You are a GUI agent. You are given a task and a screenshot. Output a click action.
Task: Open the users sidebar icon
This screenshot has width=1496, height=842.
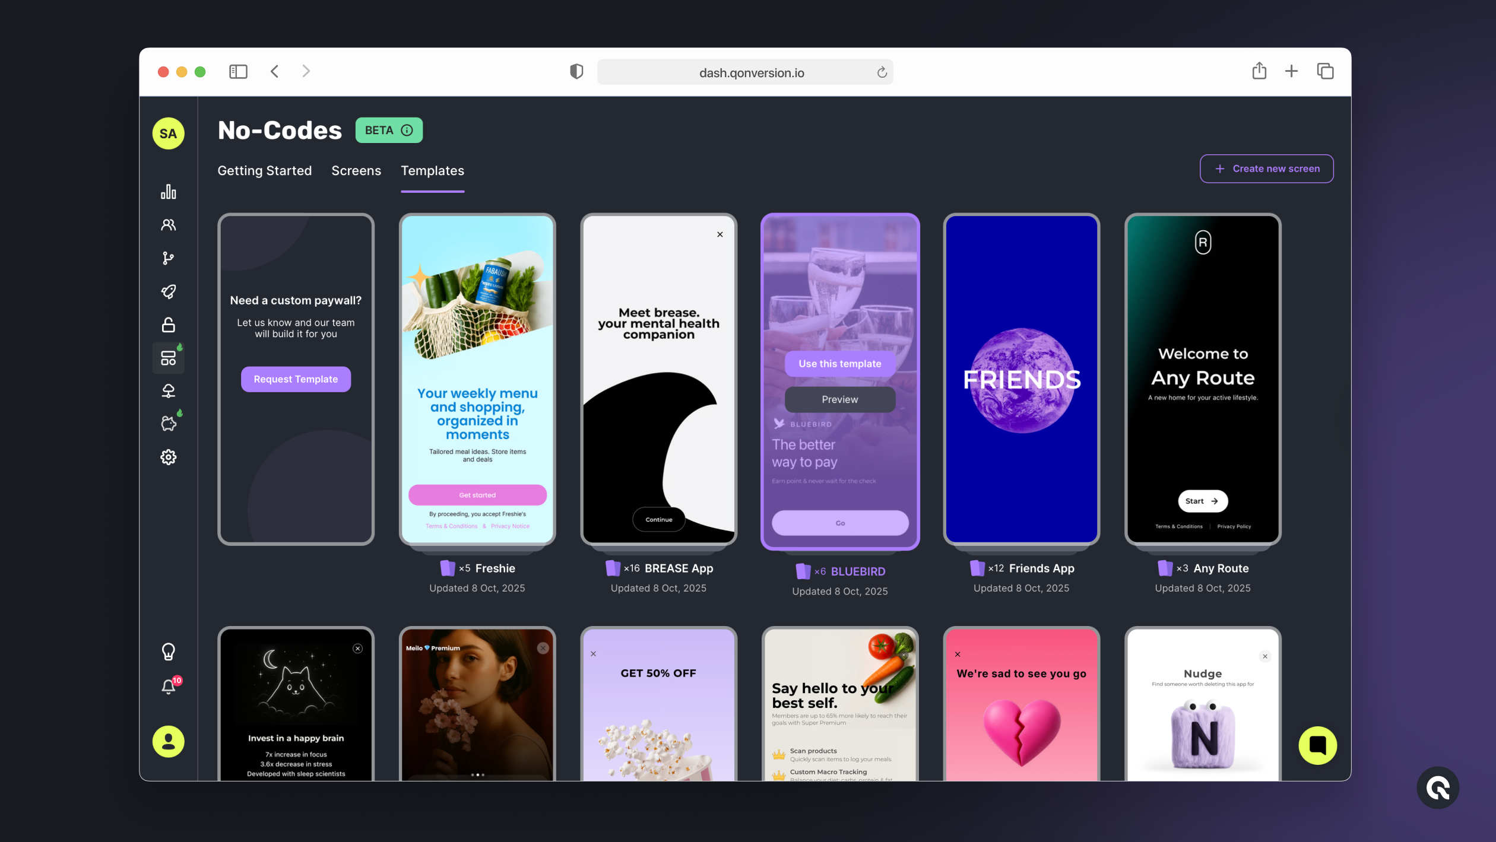click(x=168, y=225)
